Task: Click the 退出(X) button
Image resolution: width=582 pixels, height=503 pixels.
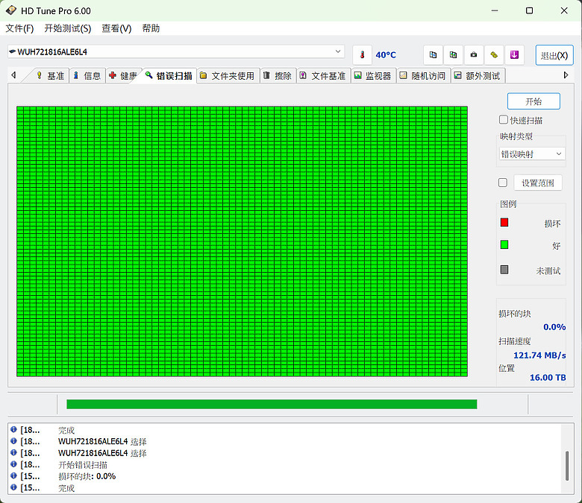Action: (554, 55)
